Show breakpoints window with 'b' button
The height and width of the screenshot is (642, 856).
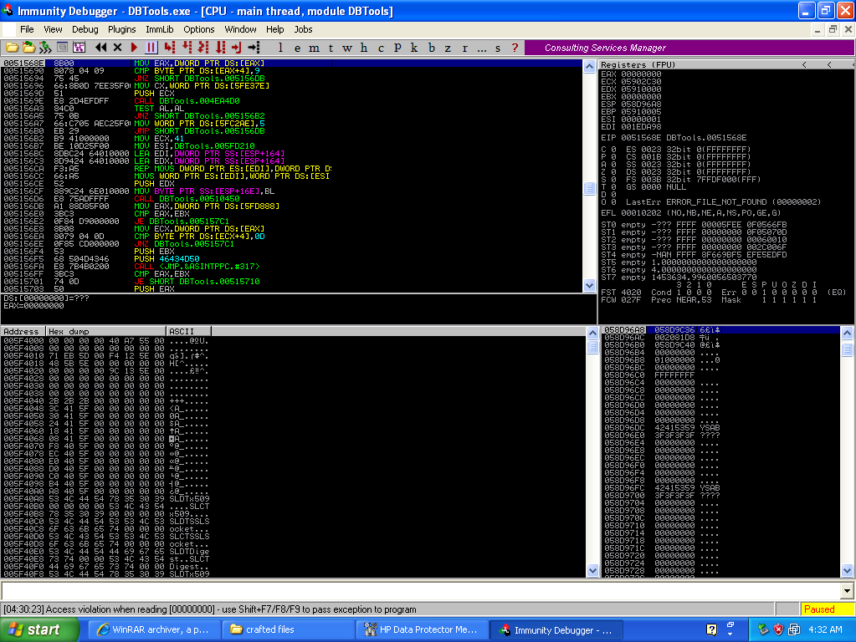point(432,48)
